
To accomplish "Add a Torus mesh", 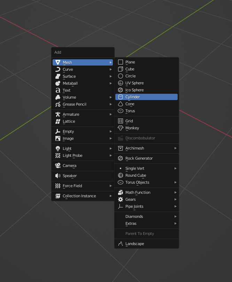I will tap(146, 111).
